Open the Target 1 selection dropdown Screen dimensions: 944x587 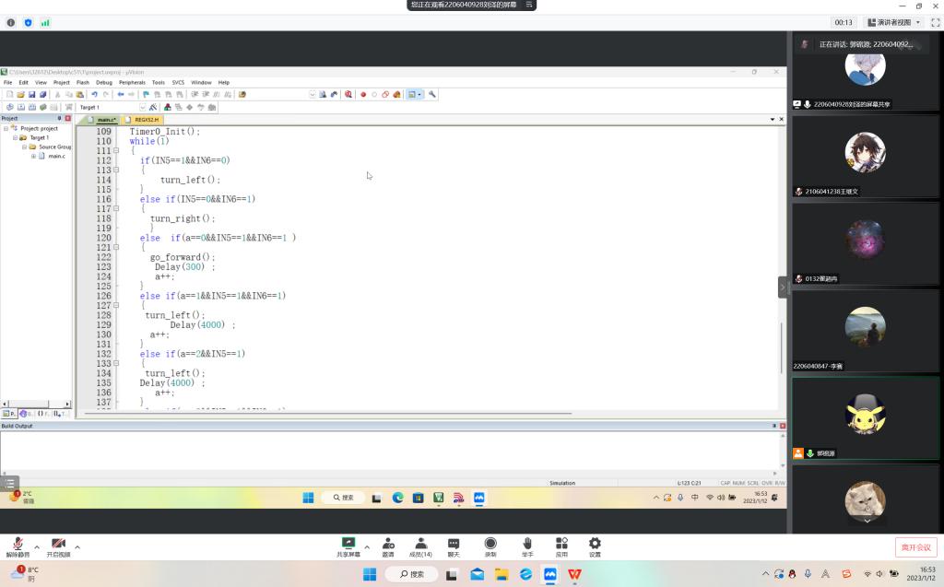pos(142,107)
